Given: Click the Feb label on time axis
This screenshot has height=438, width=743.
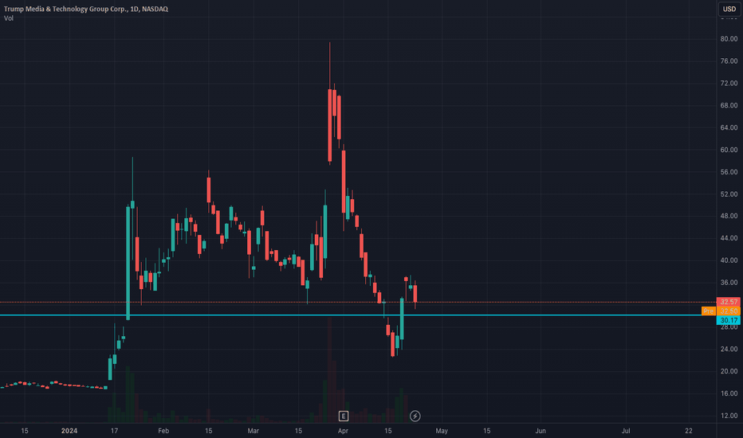Looking at the screenshot, I should click(x=163, y=431).
